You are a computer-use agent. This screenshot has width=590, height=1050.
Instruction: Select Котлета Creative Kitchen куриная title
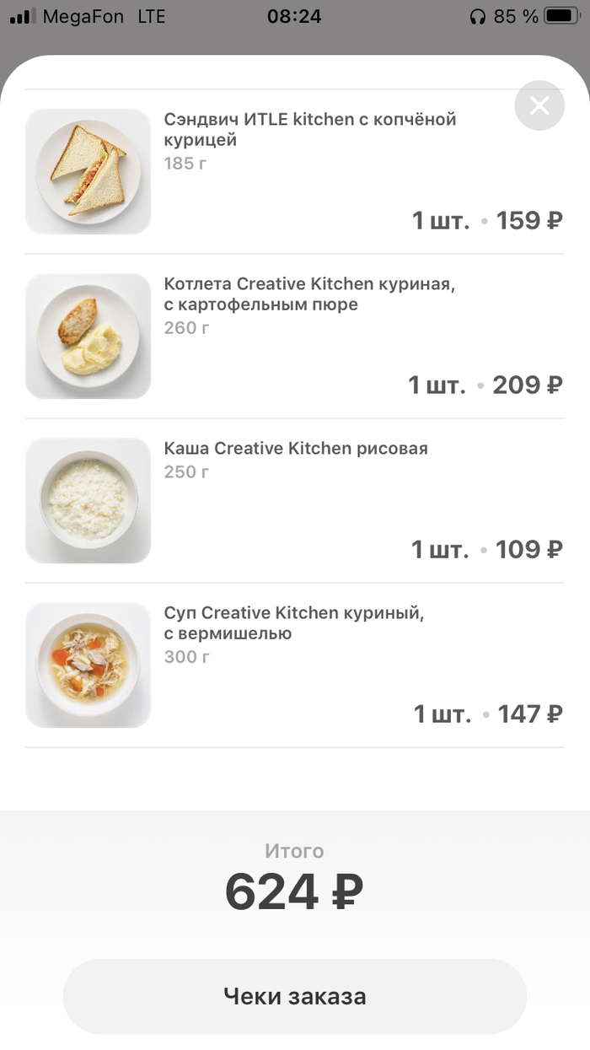tap(309, 294)
